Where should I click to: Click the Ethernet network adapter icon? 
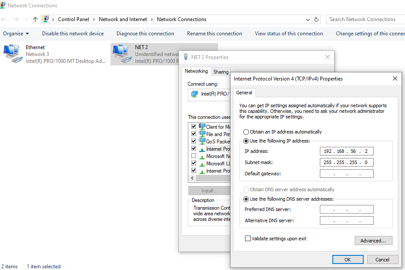12,54
